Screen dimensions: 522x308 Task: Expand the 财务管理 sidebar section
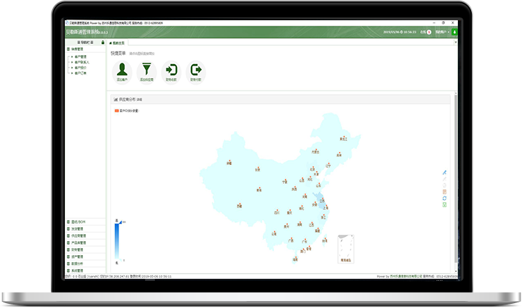click(x=86, y=249)
